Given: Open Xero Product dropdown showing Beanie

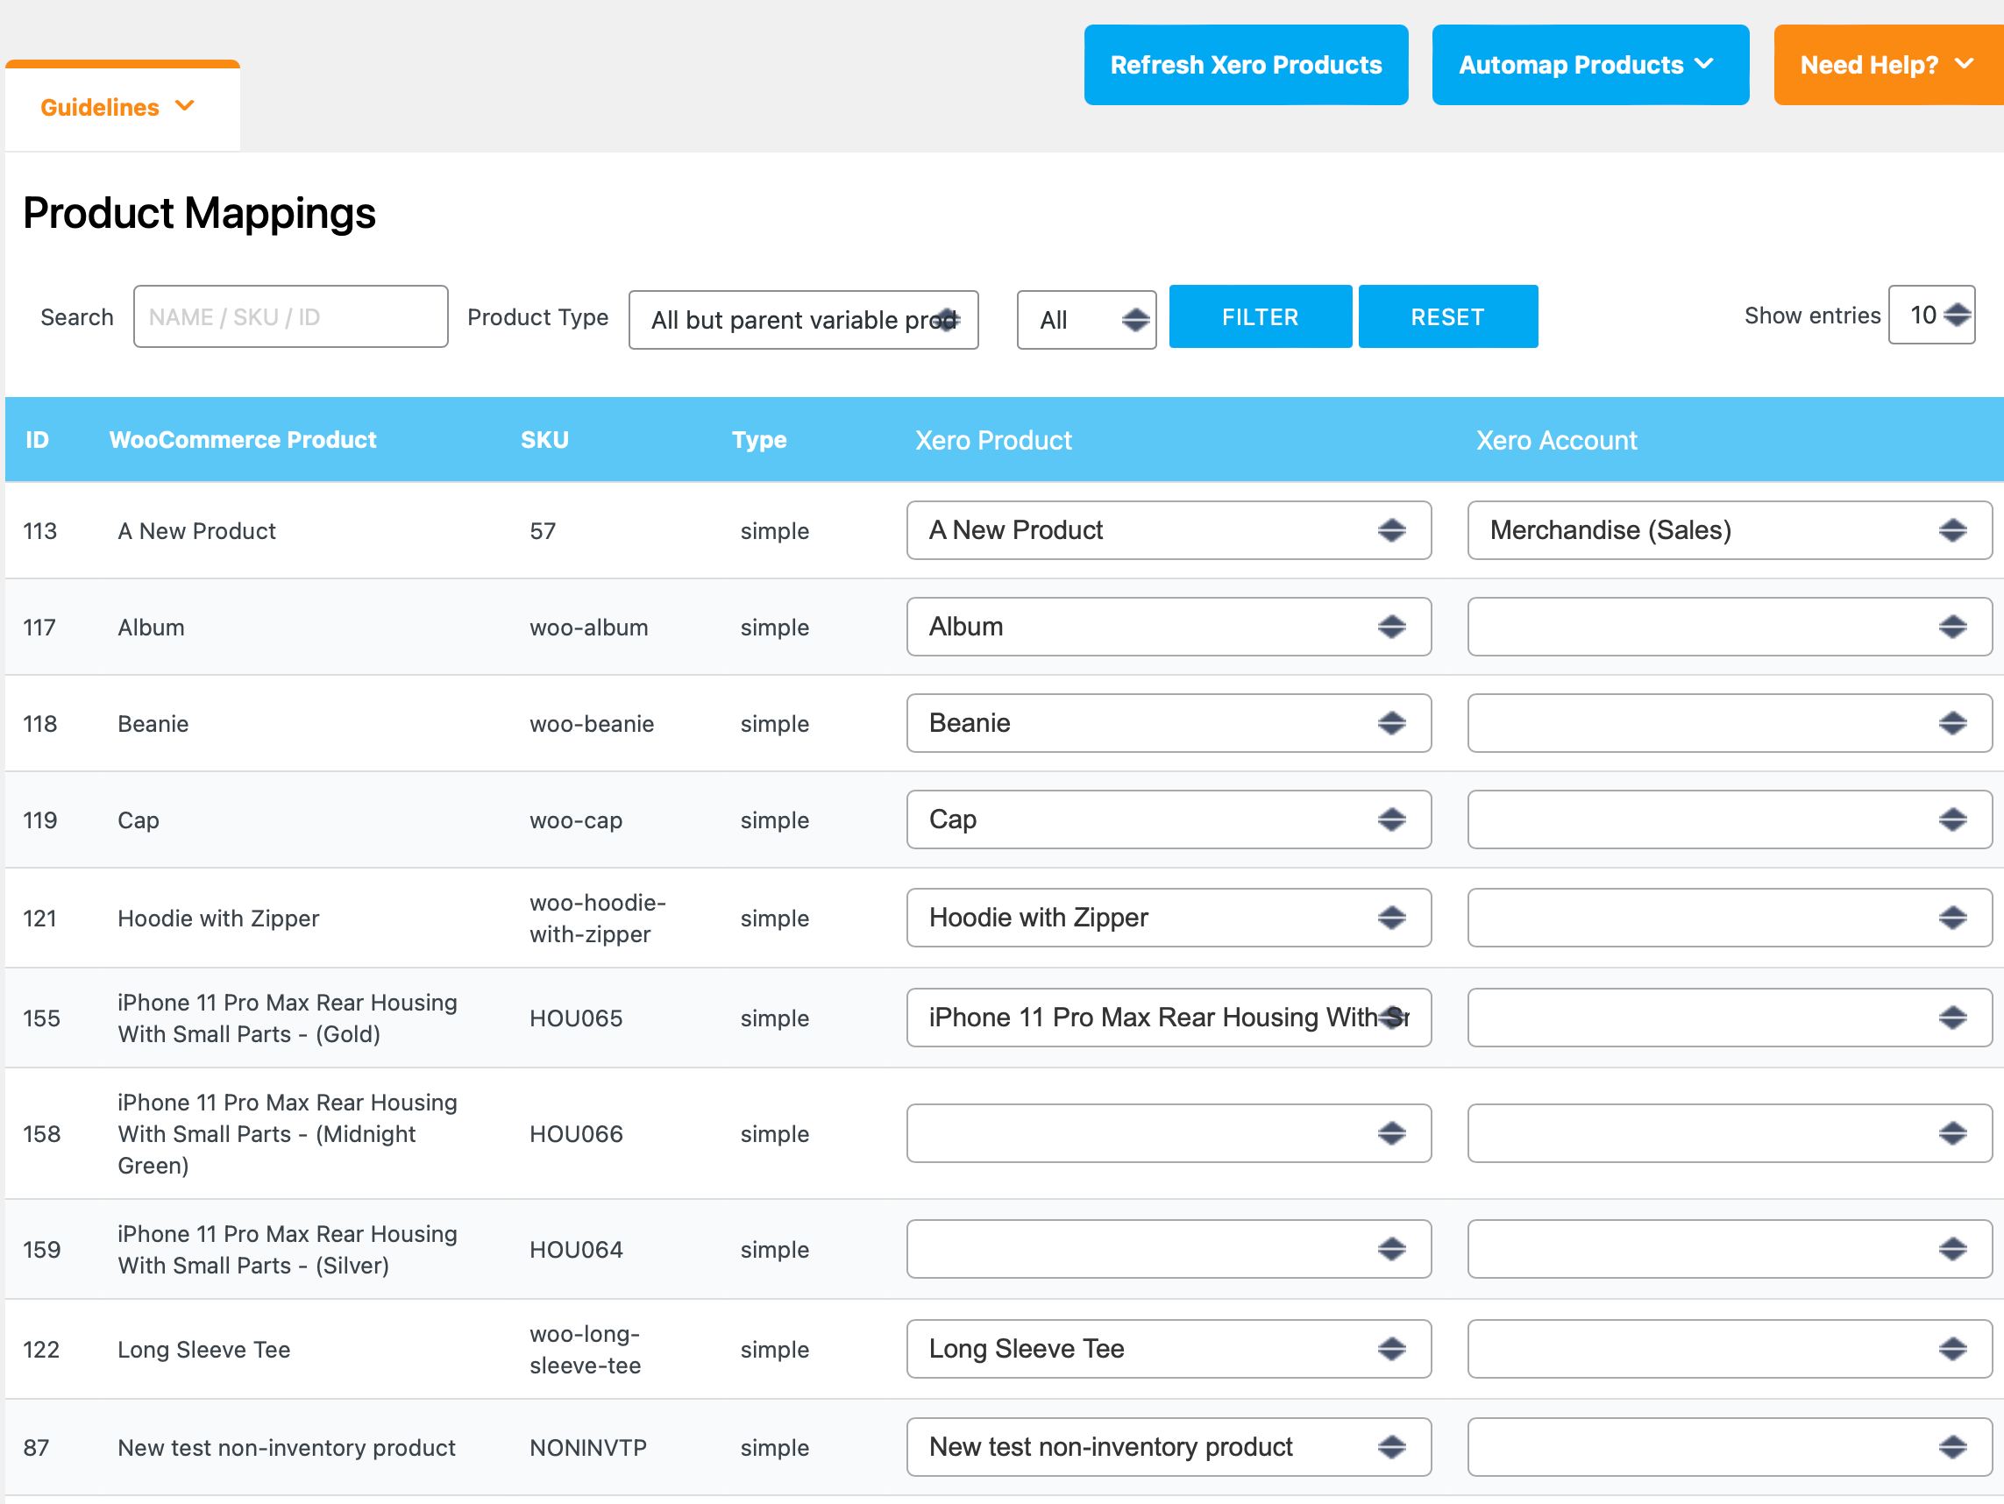Looking at the screenshot, I should pos(1169,723).
